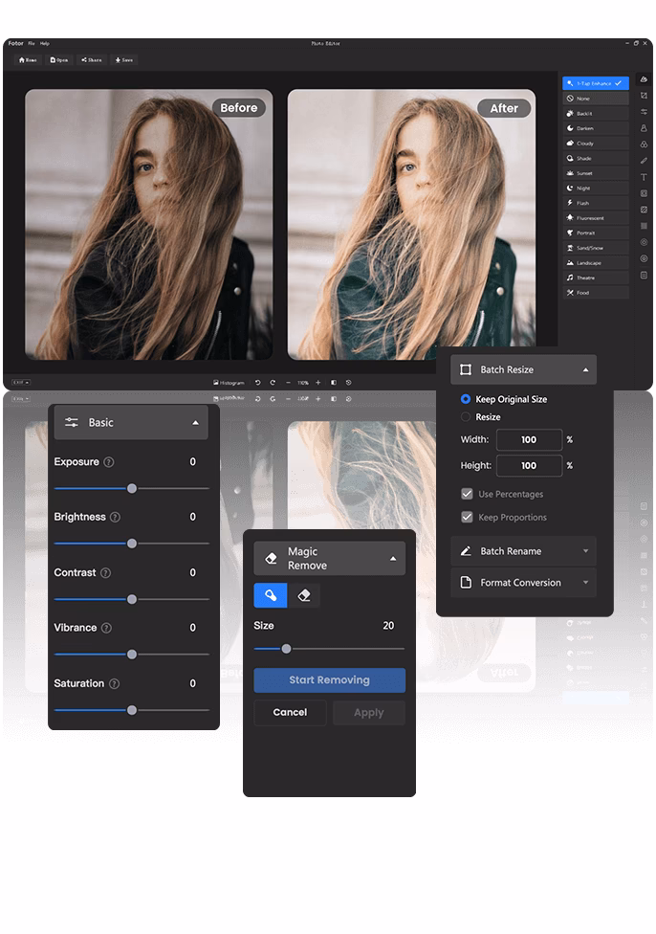Select the Fluorescent scene preset
Image resolution: width=656 pixels, height=934 pixels.
pyautogui.click(x=596, y=217)
